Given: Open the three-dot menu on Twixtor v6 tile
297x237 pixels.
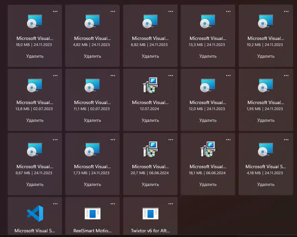Looking at the screenshot, I should [171, 204].
